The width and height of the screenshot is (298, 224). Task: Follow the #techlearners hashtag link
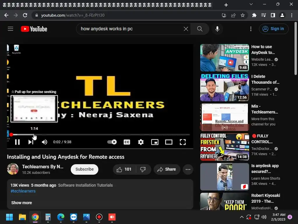[x=23, y=191]
